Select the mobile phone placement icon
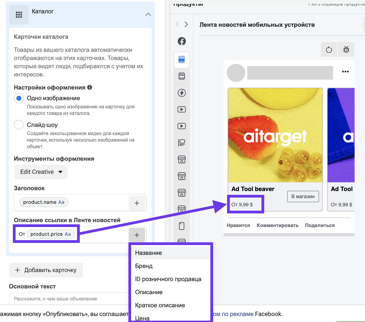 tap(182, 226)
